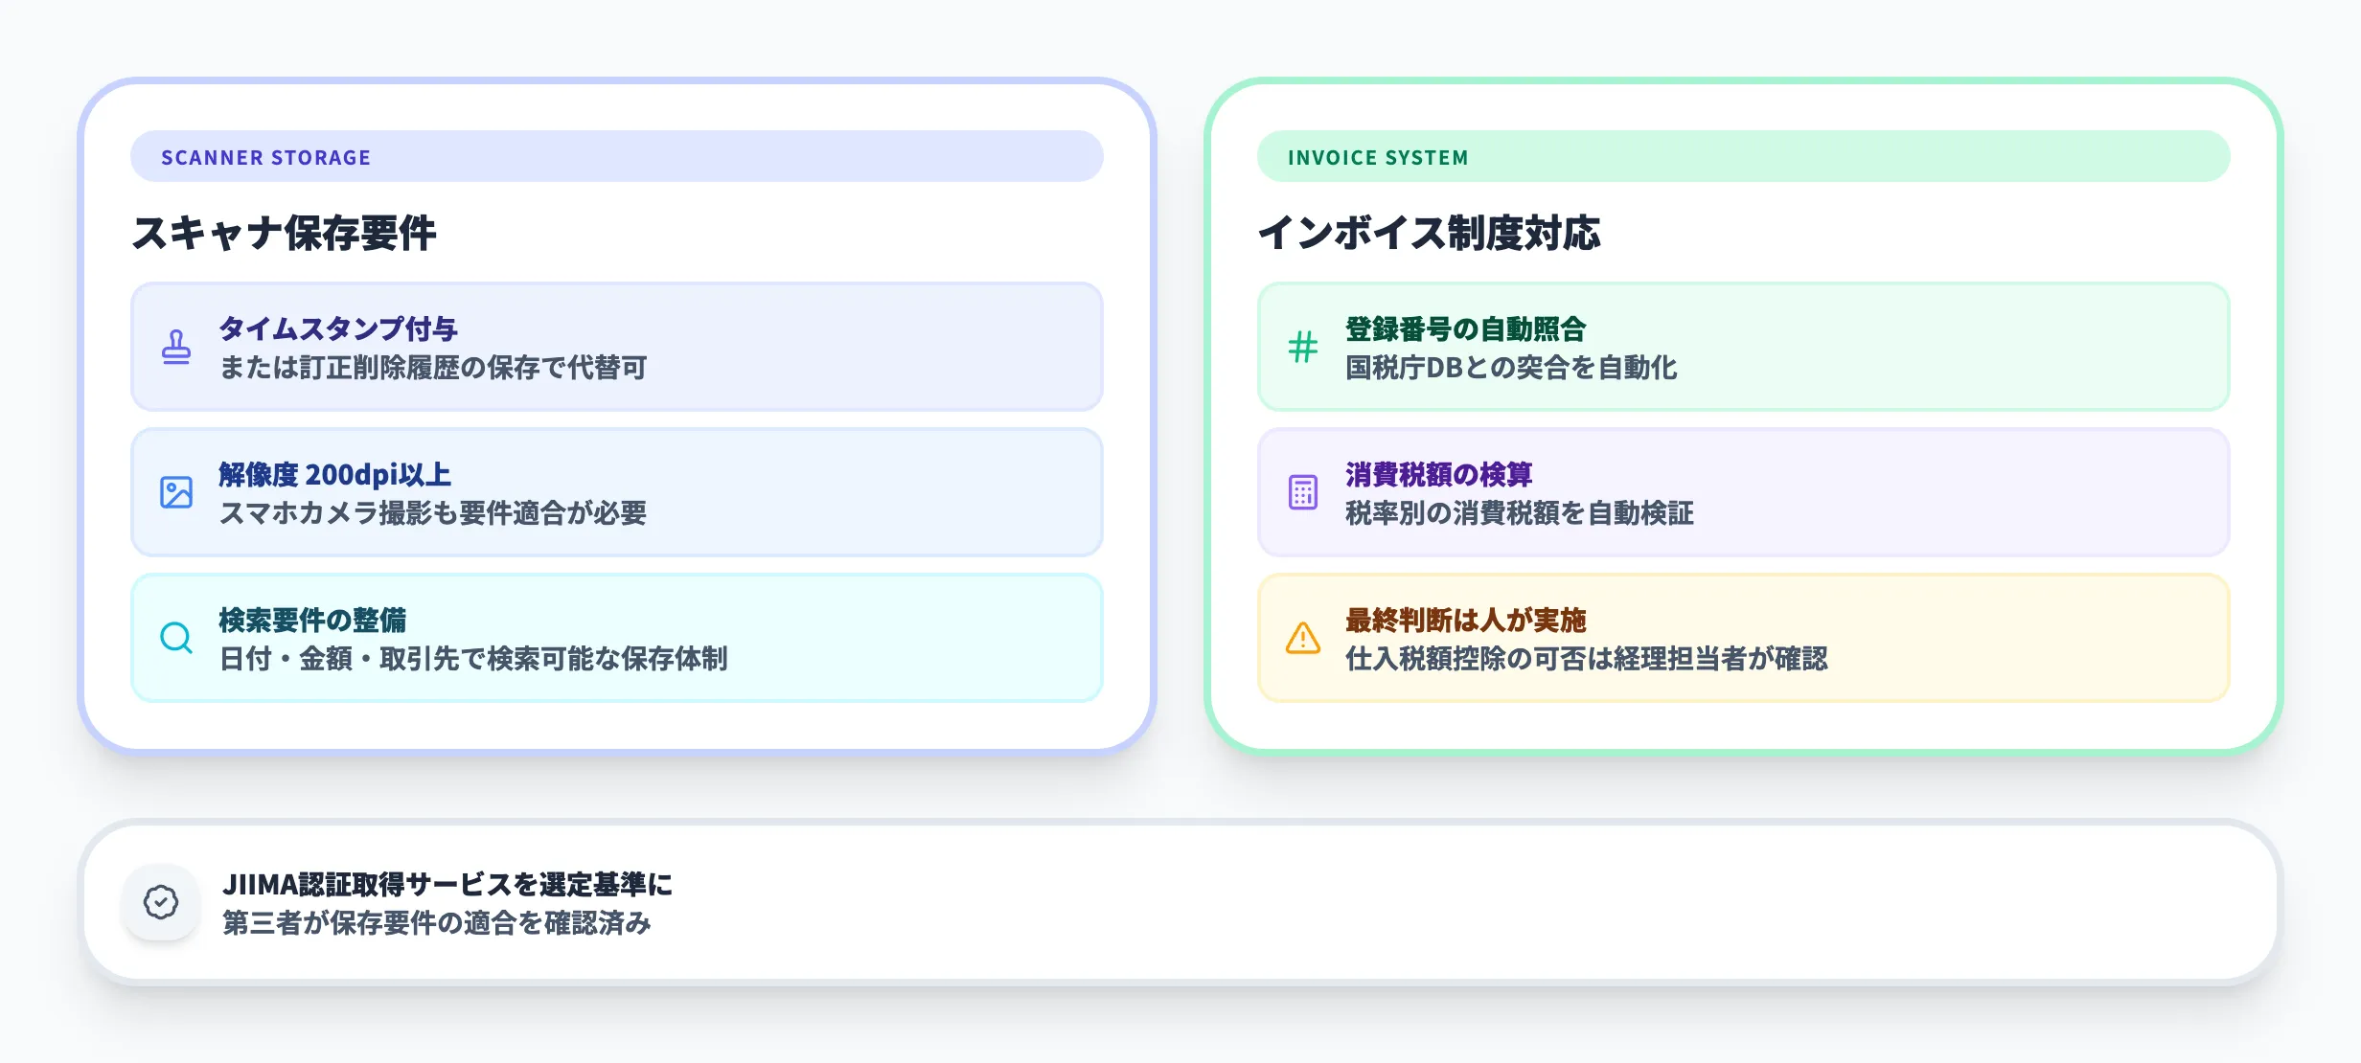Viewport: 2361px width, 1063px height.
Task: Click the インボイス制度対応 heading
Action: pos(1428,233)
